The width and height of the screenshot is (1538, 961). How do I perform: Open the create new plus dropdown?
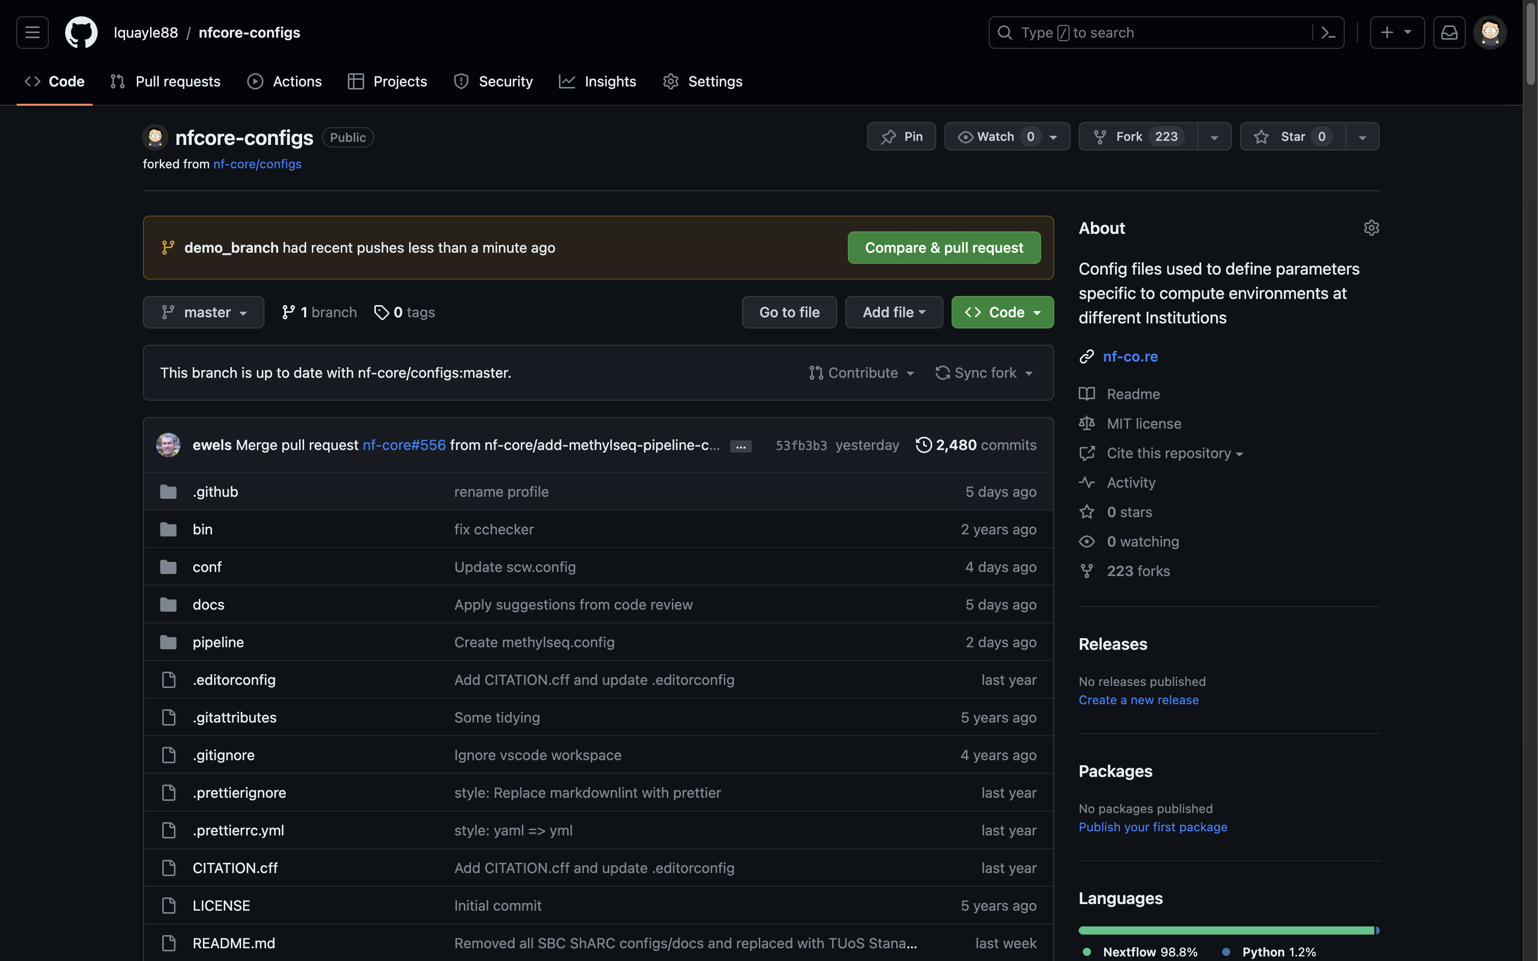[x=1397, y=33]
